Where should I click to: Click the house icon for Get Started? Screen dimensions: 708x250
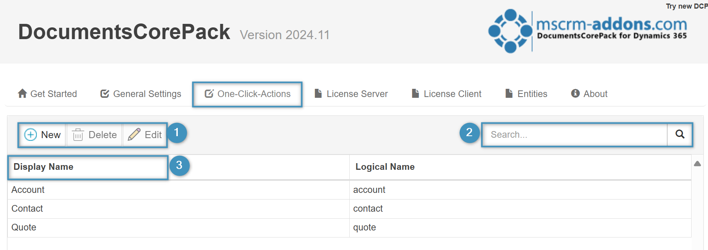22,94
